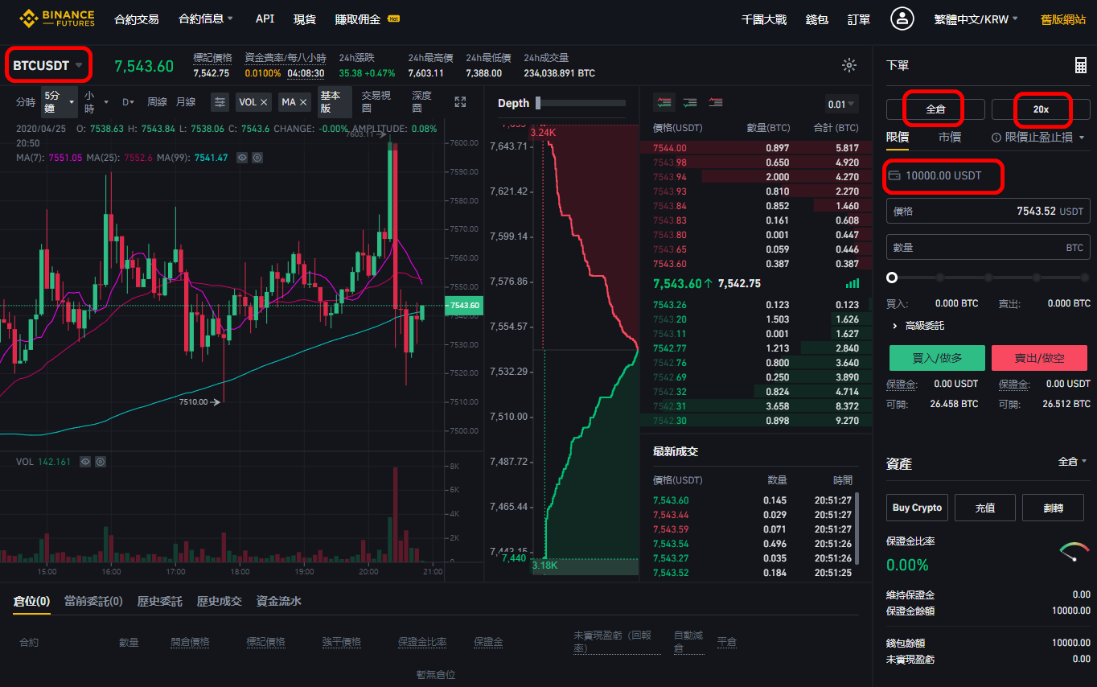Open 錢包 wallet menu
The height and width of the screenshot is (687, 1097).
(817, 19)
